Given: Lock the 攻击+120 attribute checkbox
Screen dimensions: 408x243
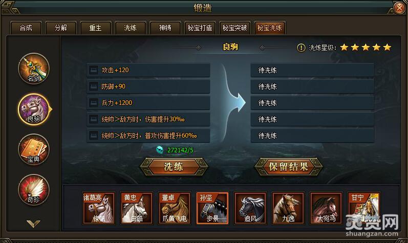Looking at the screenshot, I should click(x=93, y=70).
